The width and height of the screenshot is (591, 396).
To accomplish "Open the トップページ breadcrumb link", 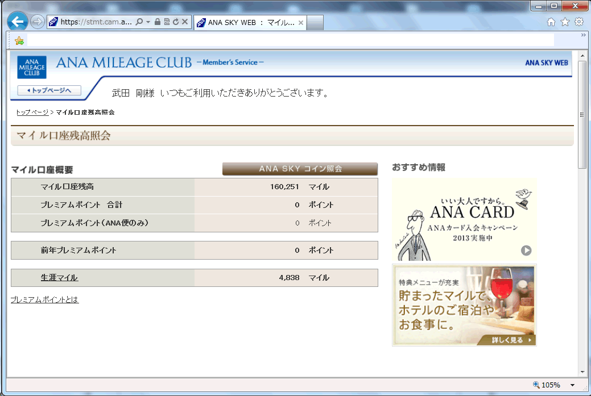I will pyautogui.click(x=32, y=112).
